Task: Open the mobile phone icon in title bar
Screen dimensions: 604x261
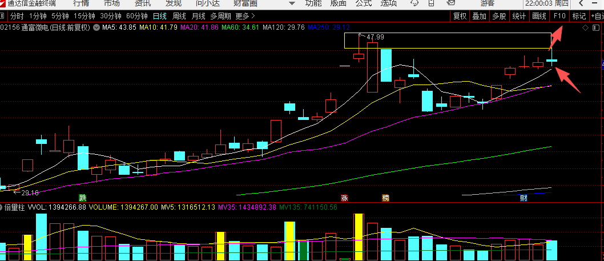Action: click(433, 3)
